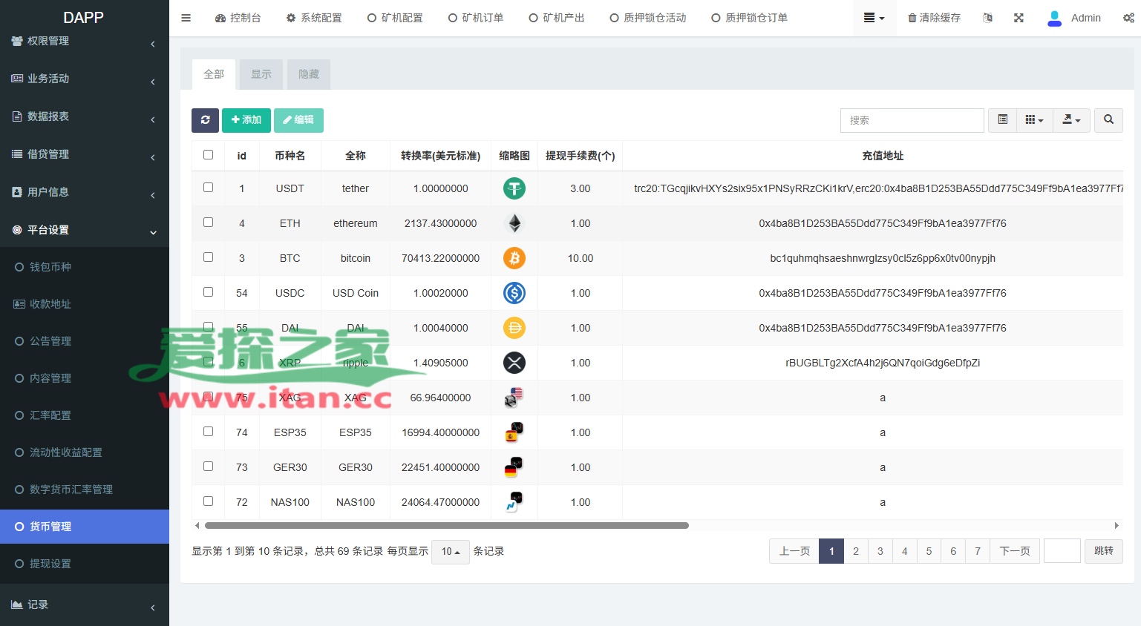Image resolution: width=1141 pixels, height=626 pixels.
Task: Click the Admin user avatar icon
Action: [x=1054, y=18]
